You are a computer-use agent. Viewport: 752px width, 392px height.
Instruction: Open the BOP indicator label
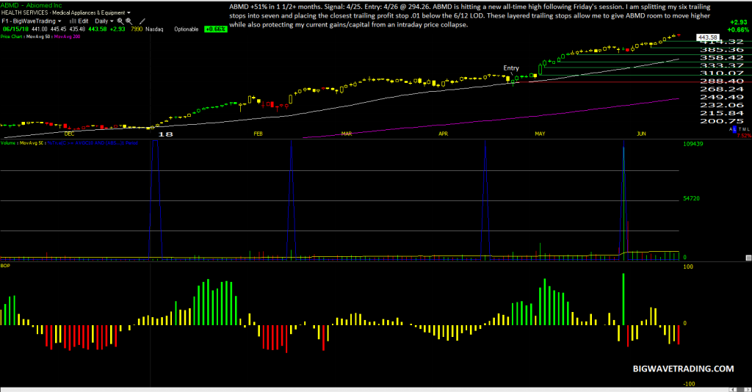5,266
